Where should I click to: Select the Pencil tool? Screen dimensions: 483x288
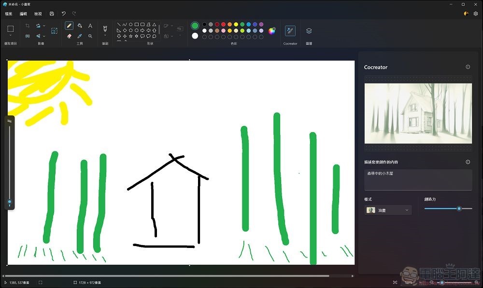69,26
